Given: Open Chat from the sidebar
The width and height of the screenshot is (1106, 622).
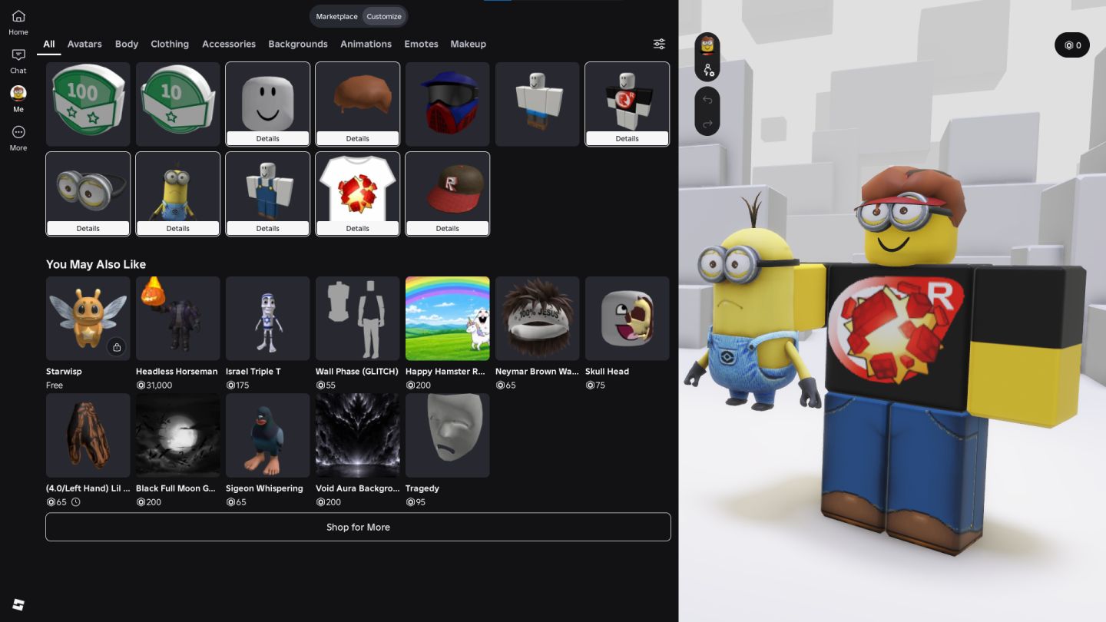Looking at the screenshot, I should click(18, 61).
